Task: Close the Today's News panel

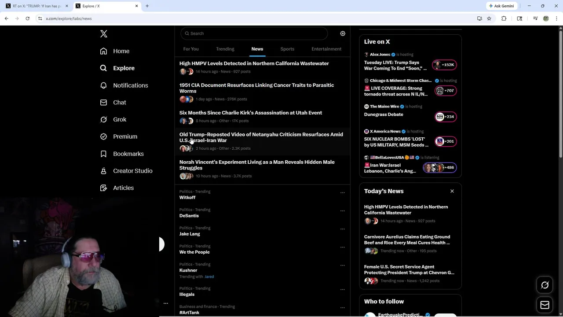Action: [x=452, y=191]
